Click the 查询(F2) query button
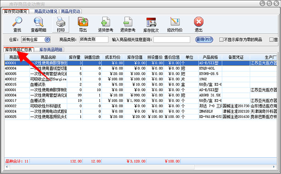The image size is (281, 174). tap(204, 39)
